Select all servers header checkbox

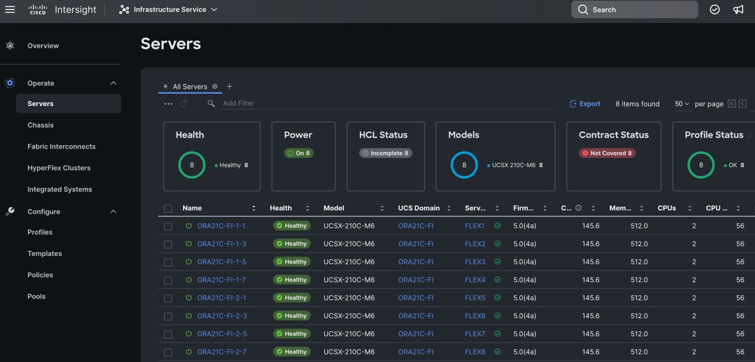coord(168,209)
